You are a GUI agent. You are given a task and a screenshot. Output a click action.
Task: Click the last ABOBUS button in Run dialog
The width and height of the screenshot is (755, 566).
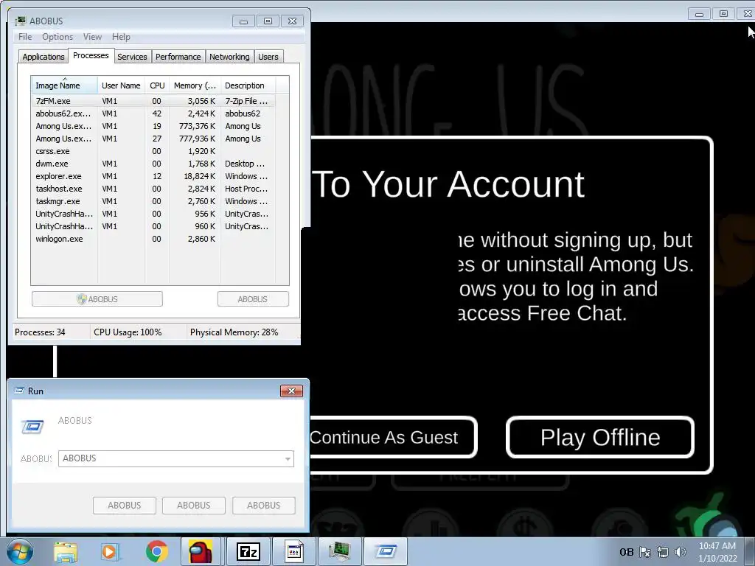[263, 506]
